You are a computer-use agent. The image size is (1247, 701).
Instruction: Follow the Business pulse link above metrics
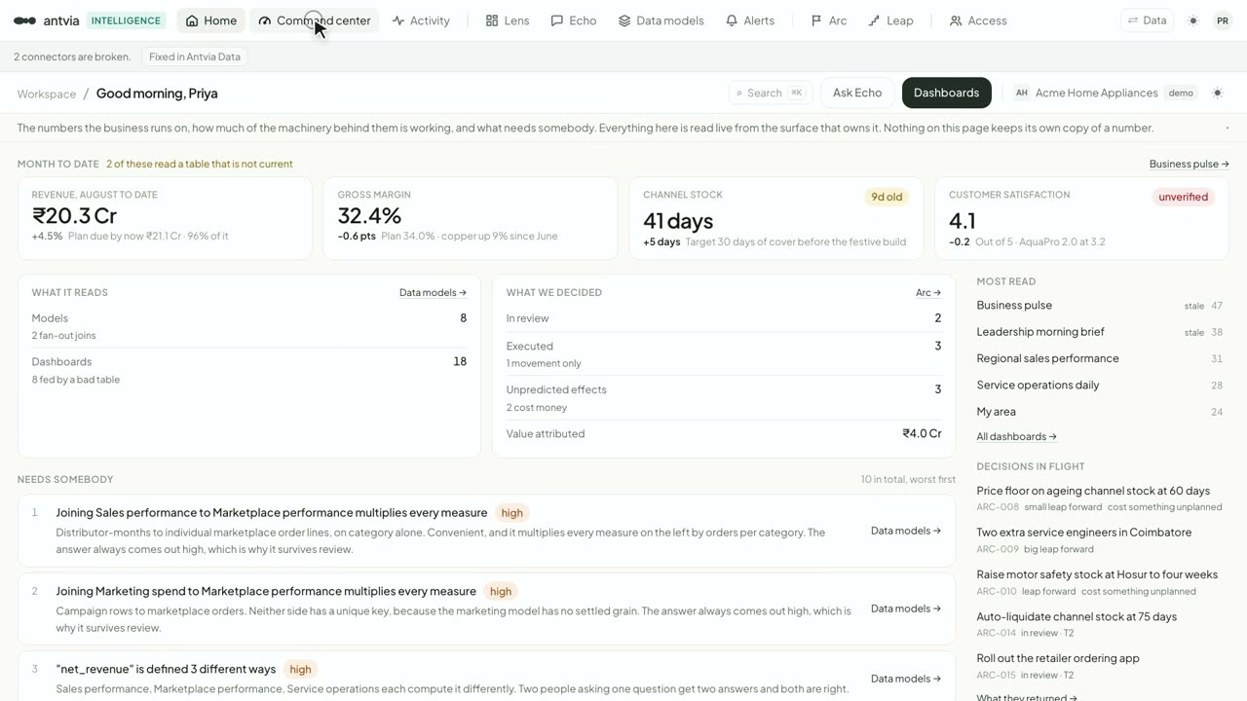(x=1189, y=164)
